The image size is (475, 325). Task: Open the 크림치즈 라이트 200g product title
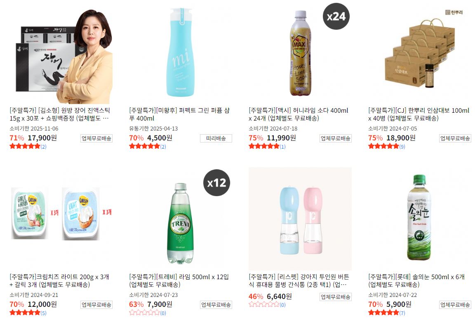pyautogui.click(x=59, y=281)
